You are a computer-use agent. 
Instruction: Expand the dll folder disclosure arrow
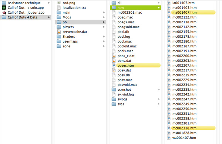click(159, 3)
